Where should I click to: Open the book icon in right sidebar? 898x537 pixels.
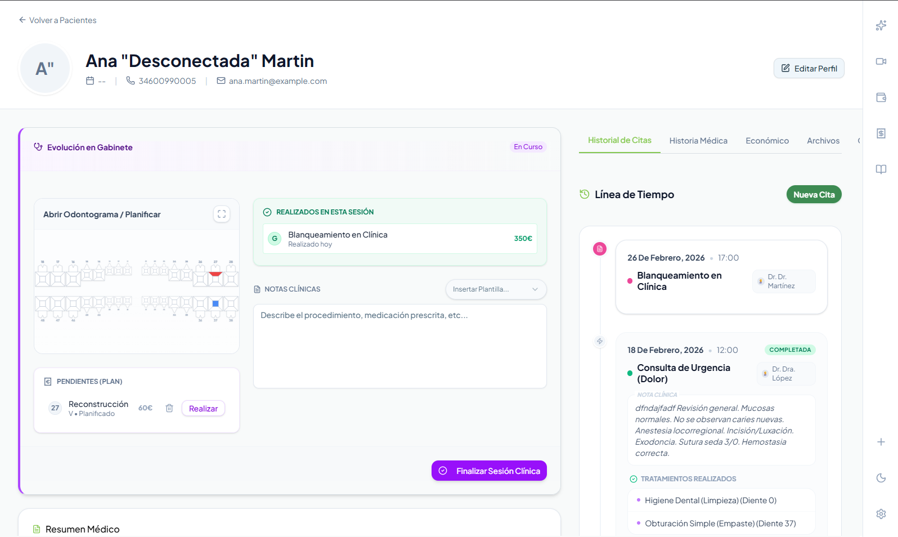[881, 169]
